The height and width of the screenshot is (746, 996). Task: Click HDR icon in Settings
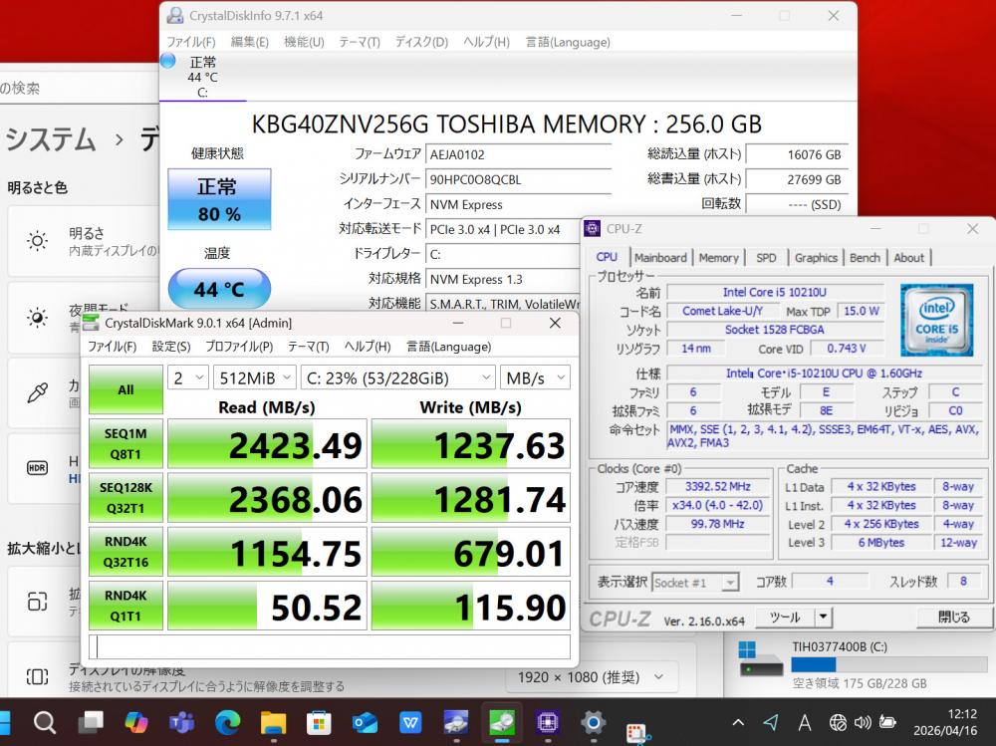coord(38,468)
